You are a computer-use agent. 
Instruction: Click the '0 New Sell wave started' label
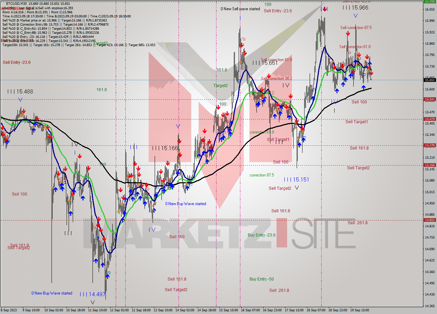click(x=240, y=9)
